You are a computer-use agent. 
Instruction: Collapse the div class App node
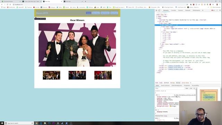[x=160, y=23]
